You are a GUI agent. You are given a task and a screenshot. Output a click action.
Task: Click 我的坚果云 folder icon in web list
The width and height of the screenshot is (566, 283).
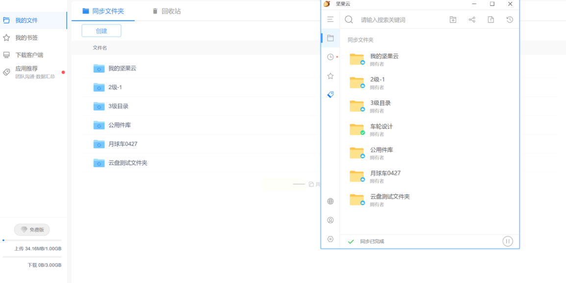[x=99, y=68]
